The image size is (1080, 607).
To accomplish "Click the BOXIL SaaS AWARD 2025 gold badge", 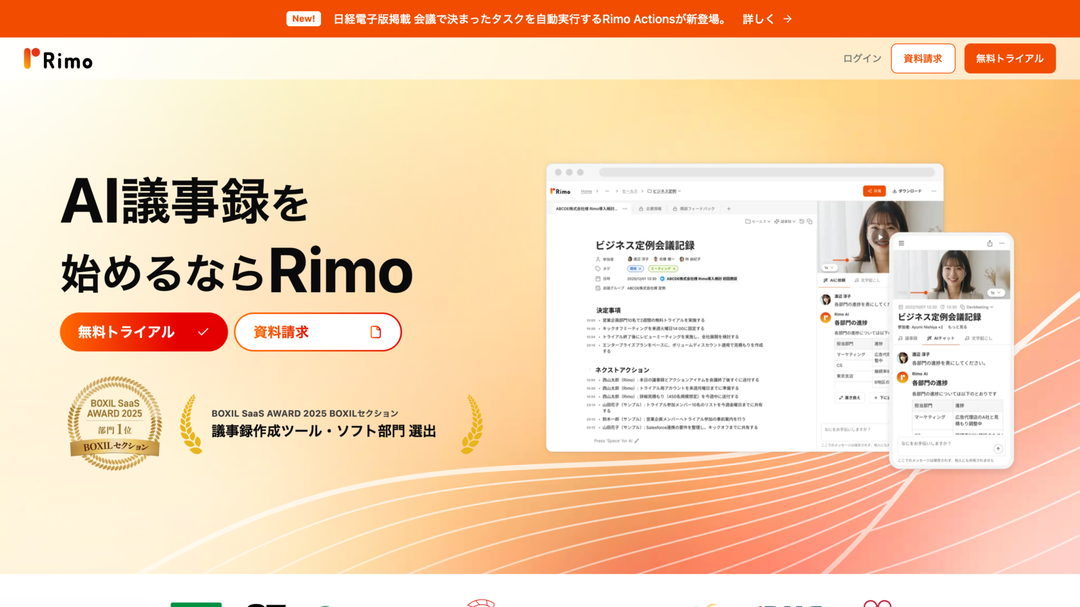I will click(x=115, y=423).
